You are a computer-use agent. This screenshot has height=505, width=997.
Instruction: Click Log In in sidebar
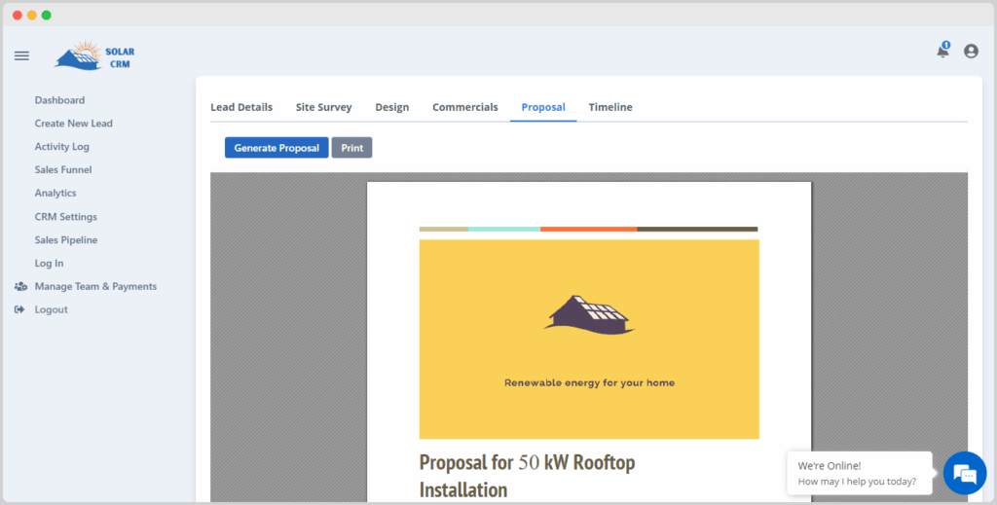click(49, 263)
